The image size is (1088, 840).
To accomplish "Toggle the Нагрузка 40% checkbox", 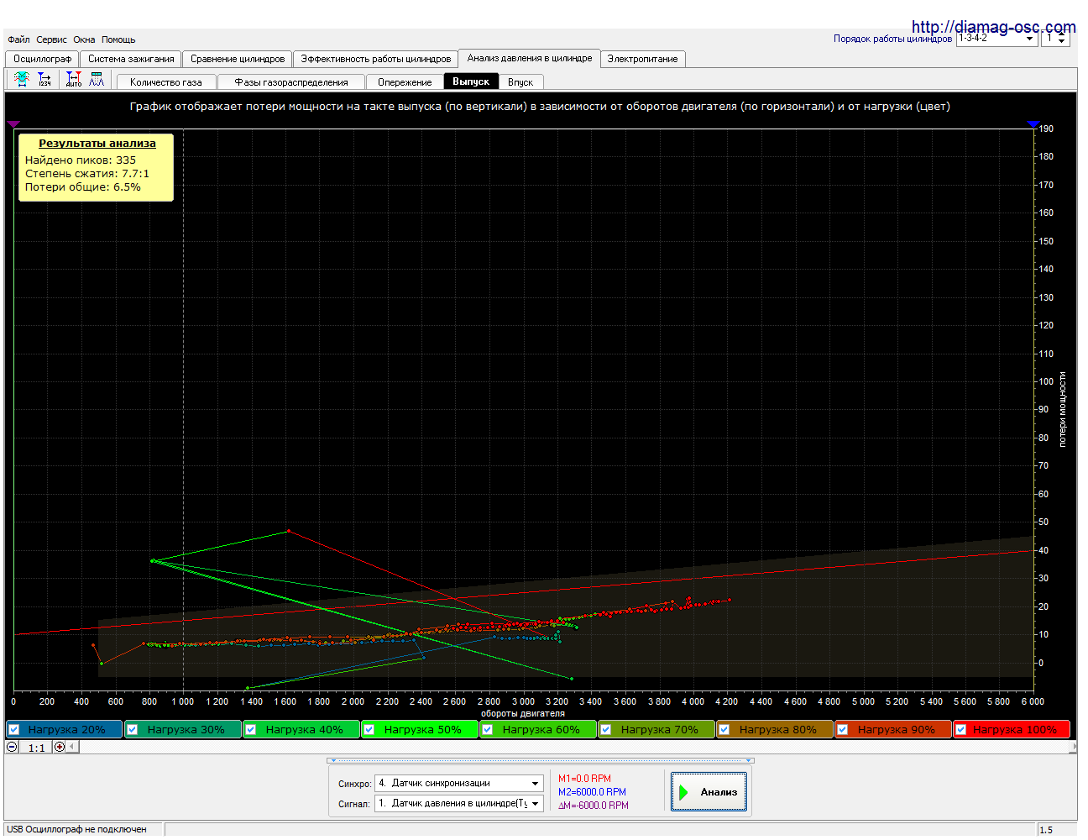I will click(250, 729).
